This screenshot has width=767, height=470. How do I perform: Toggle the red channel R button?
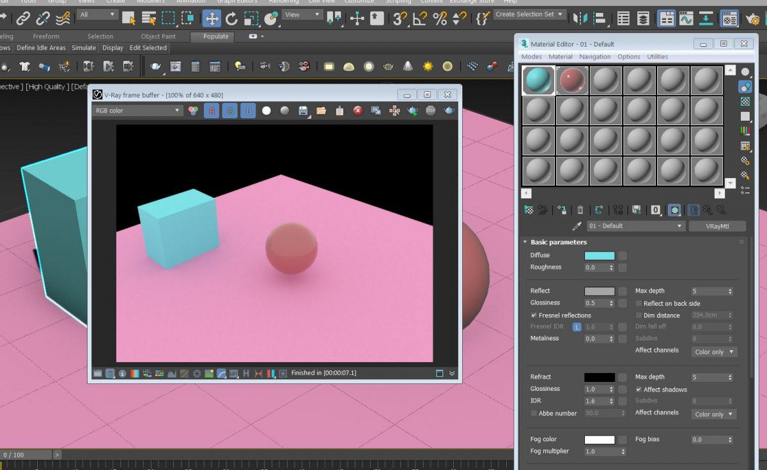click(x=212, y=110)
